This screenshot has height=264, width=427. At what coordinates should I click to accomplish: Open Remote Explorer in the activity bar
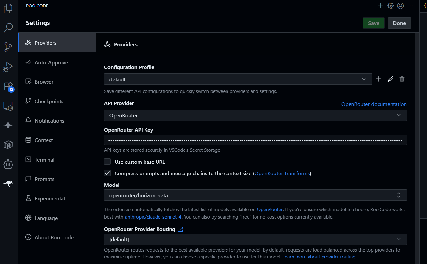click(x=8, y=106)
